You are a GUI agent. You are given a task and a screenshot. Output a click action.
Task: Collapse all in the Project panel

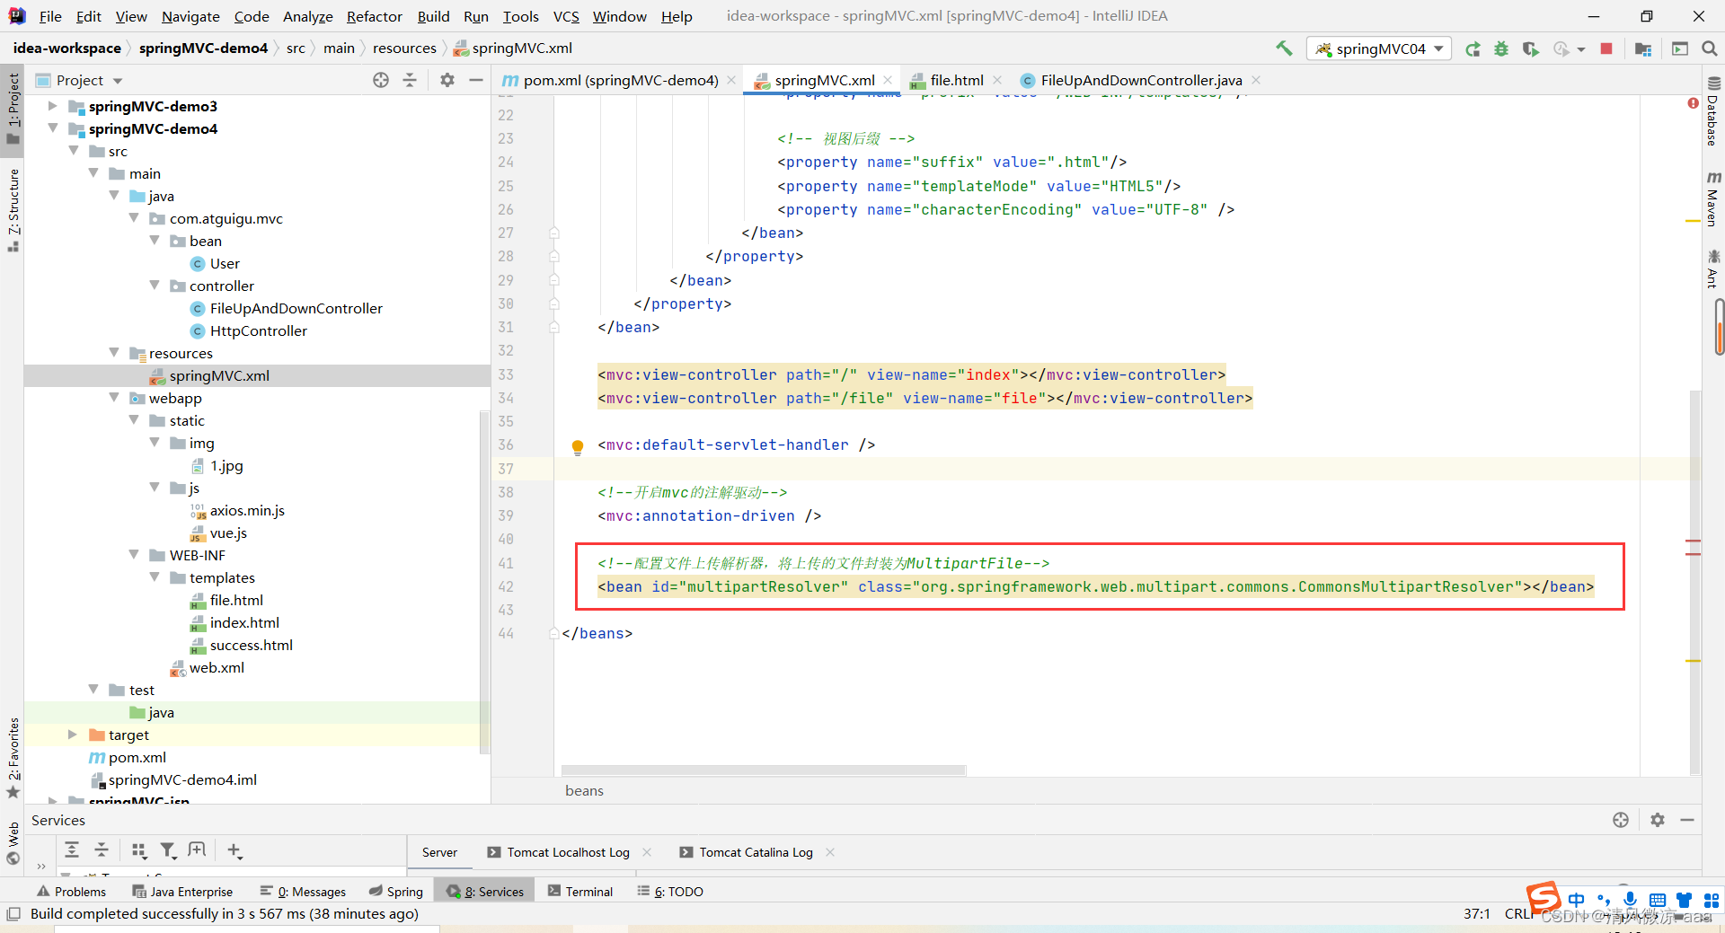(410, 80)
